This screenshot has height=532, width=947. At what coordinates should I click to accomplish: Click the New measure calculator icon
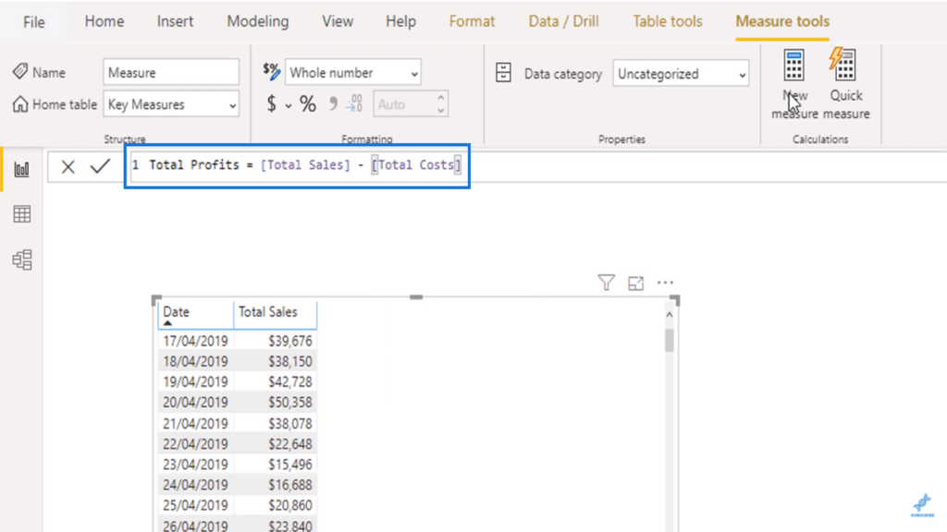[793, 66]
